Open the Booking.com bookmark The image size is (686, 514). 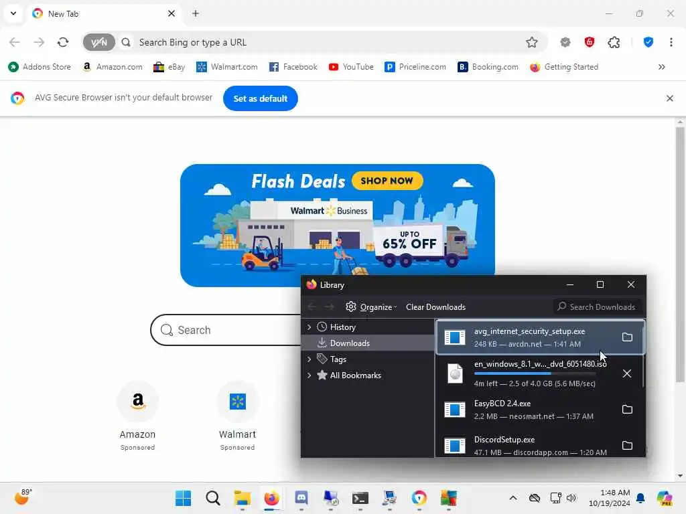tap(488, 67)
